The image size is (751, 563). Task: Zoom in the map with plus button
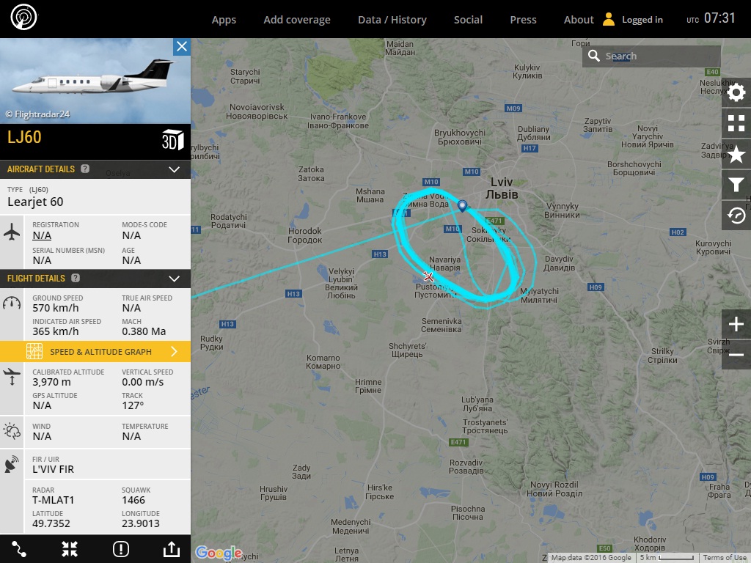tap(736, 324)
